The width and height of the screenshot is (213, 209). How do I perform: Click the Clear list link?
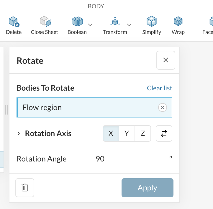click(x=160, y=88)
